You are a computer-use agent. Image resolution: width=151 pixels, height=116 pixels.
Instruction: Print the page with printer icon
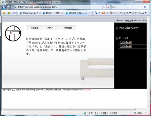(x=111, y=13)
